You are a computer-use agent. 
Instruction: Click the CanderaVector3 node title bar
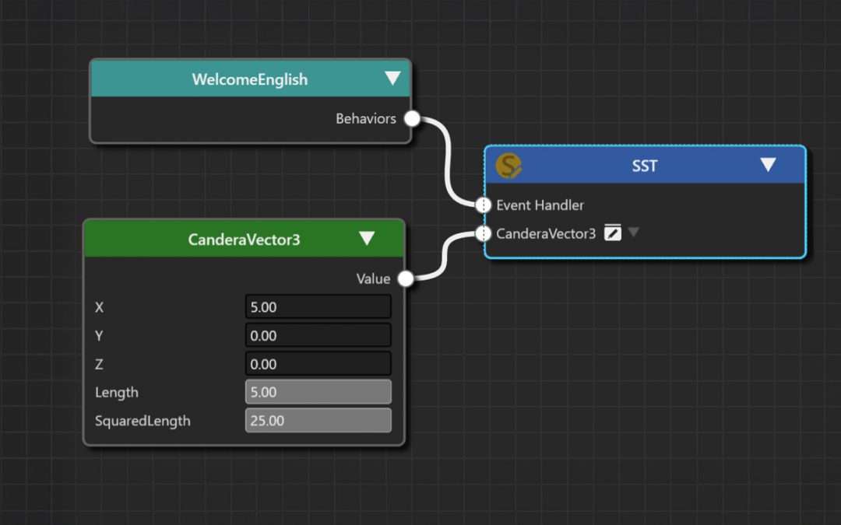[x=244, y=238]
